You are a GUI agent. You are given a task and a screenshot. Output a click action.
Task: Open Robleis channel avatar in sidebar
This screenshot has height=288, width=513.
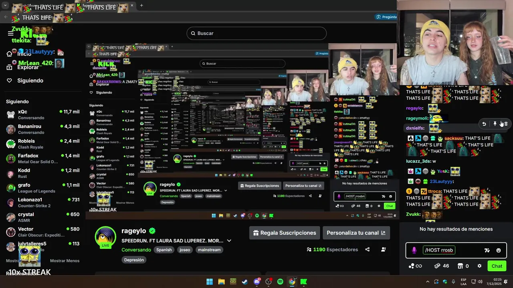coord(11,144)
